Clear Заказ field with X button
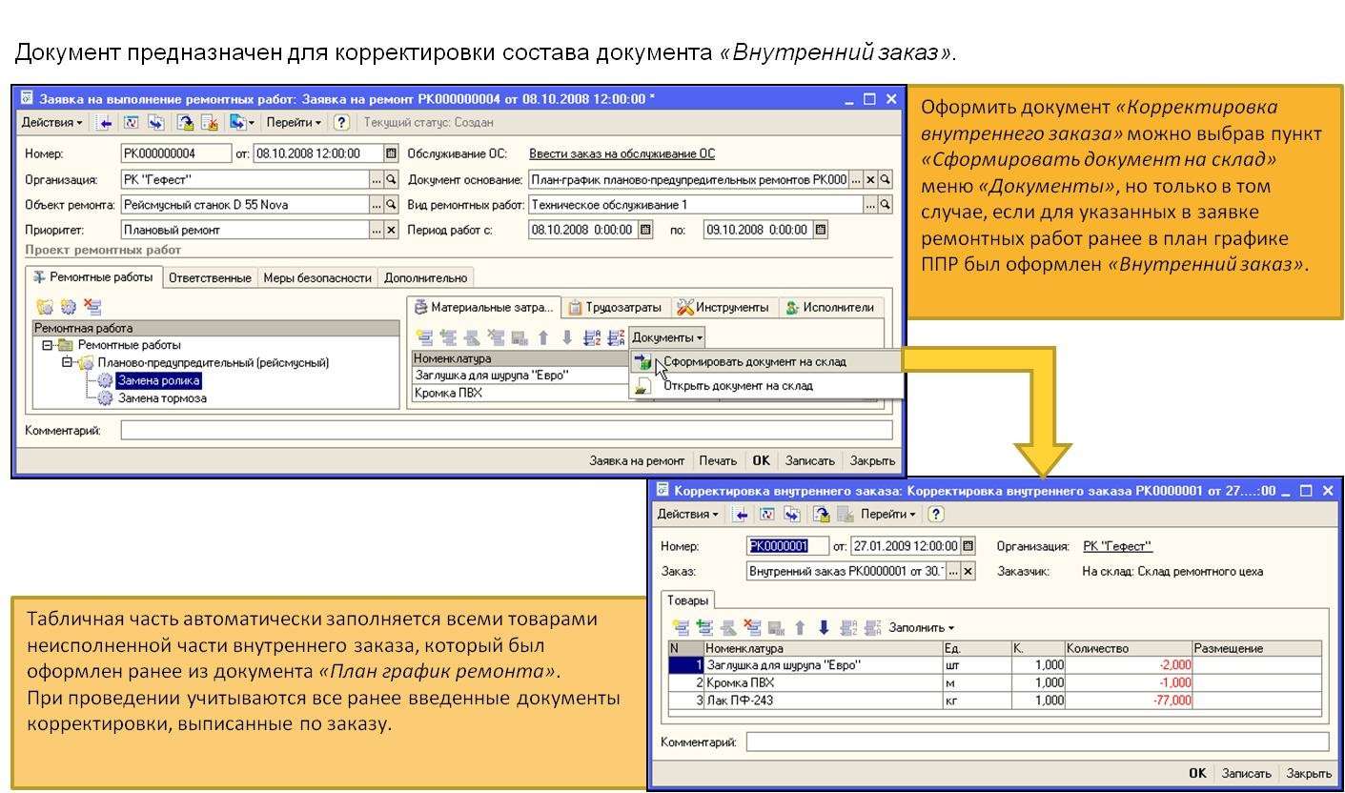 click(968, 571)
